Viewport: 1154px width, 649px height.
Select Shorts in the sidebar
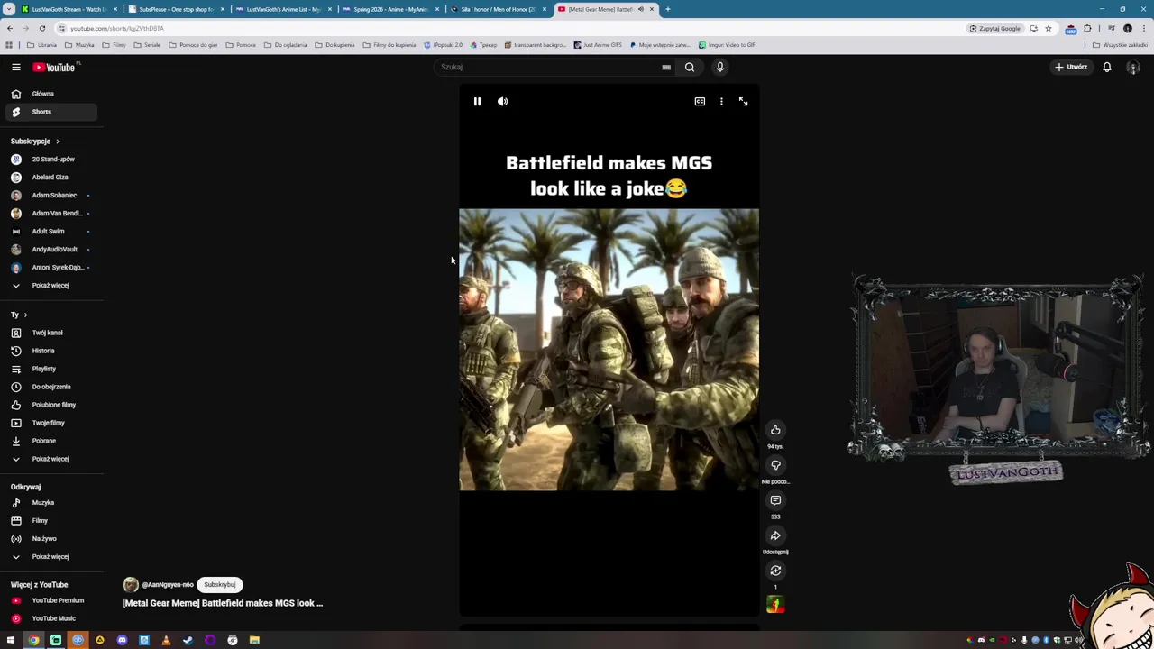[x=50, y=112]
